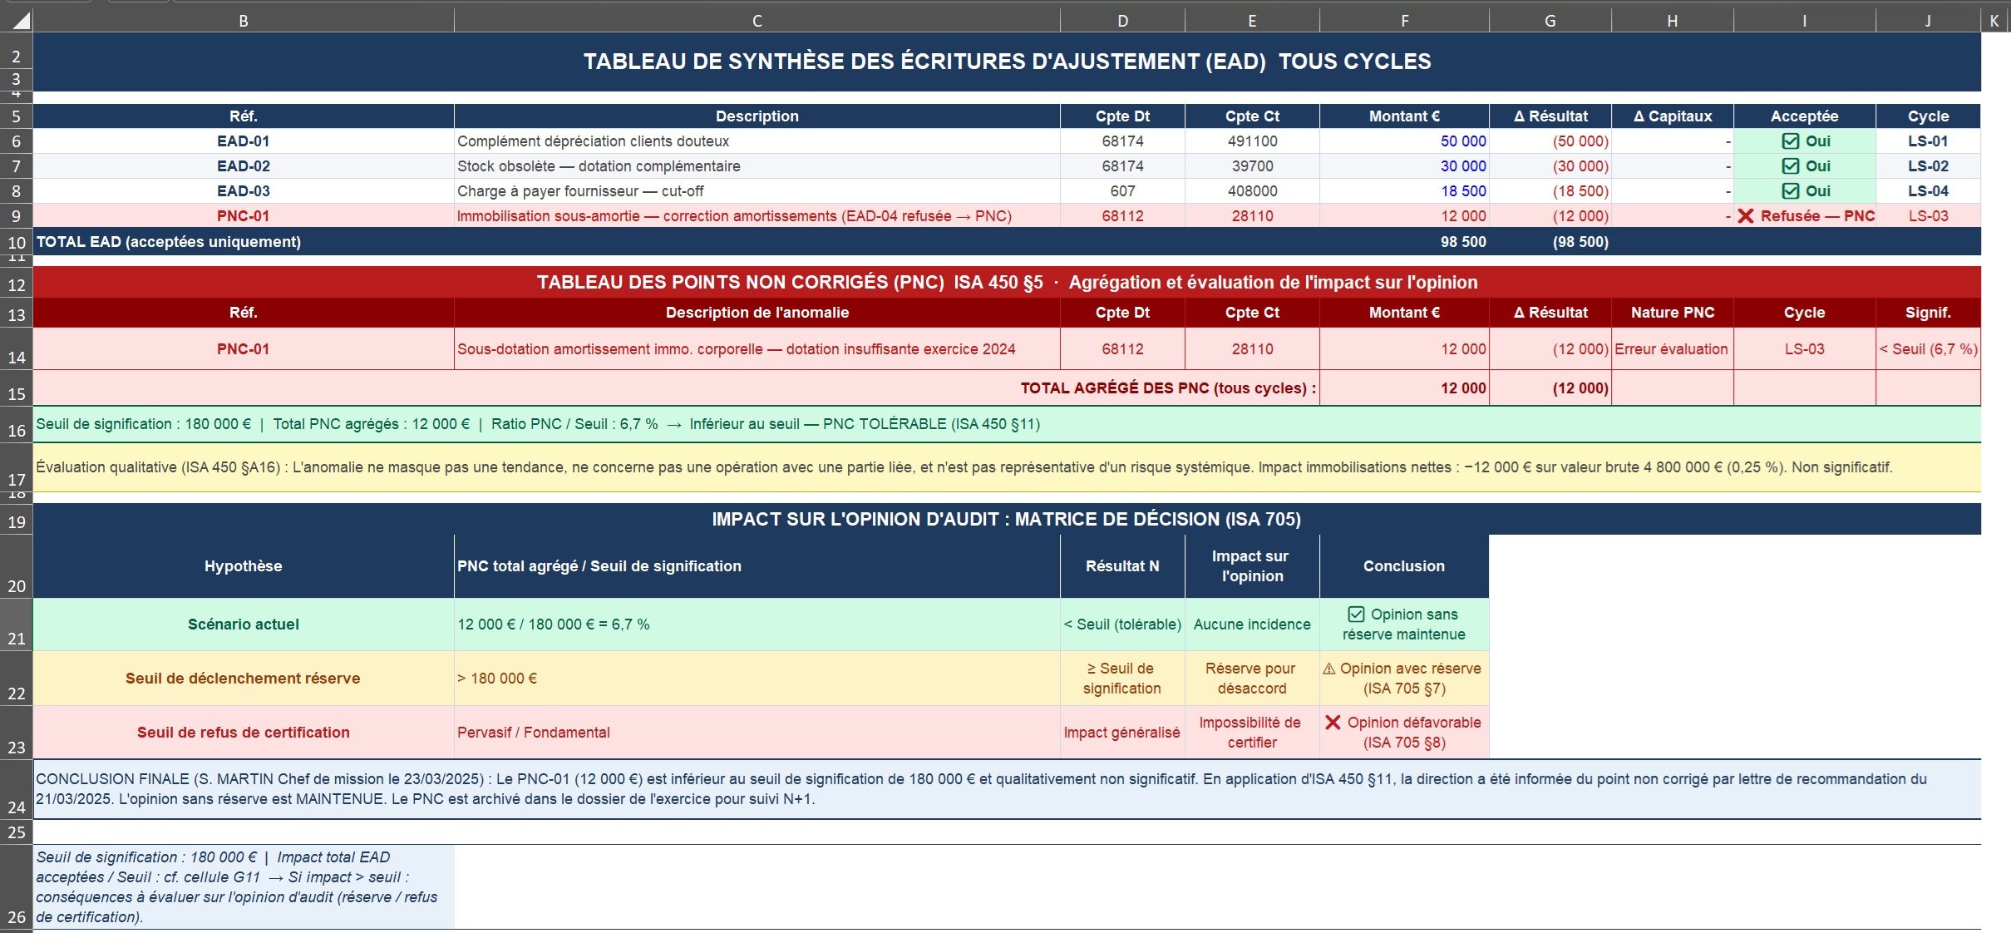Click 'Complément dépréciation clients douteux' cell
The width and height of the screenshot is (2011, 933).
coord(757,141)
